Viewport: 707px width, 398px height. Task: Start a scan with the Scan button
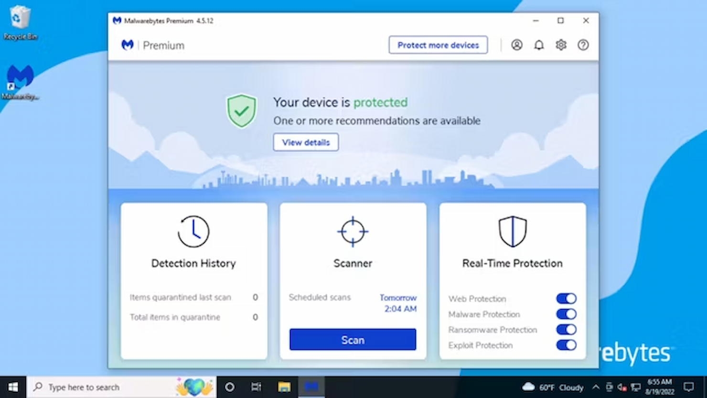(353, 340)
